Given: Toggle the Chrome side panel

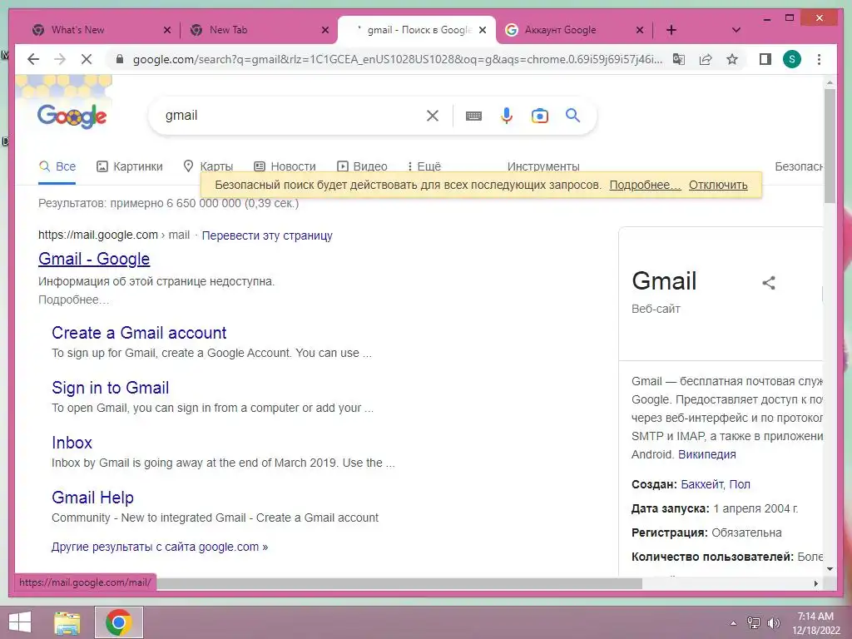Looking at the screenshot, I should click(x=765, y=59).
